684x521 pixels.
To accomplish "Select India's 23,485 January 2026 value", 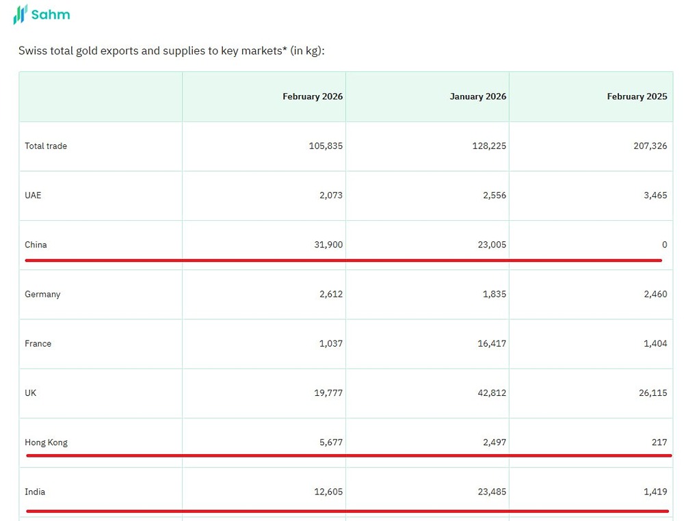I will 492,492.
